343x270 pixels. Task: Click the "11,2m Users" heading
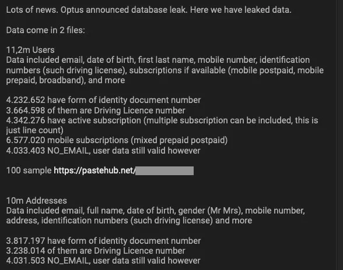pos(30,50)
